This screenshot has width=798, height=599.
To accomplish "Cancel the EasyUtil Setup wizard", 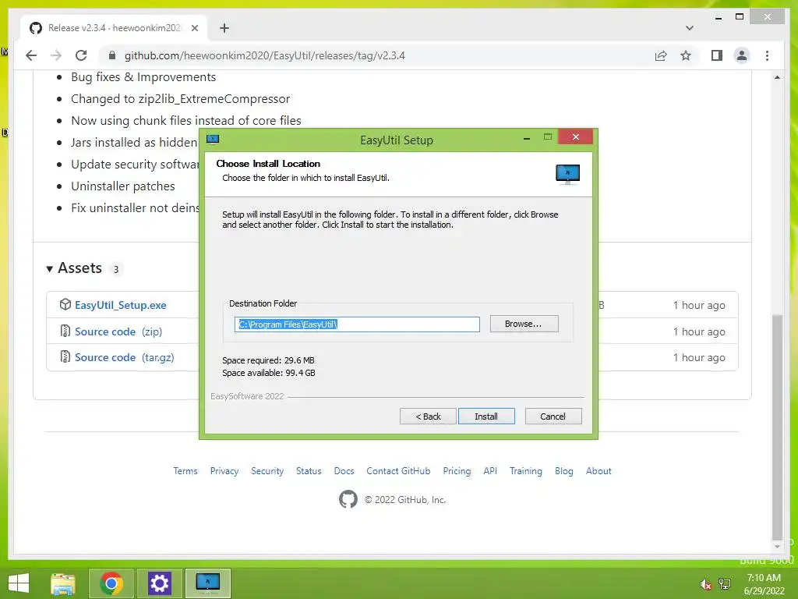I will 553,416.
